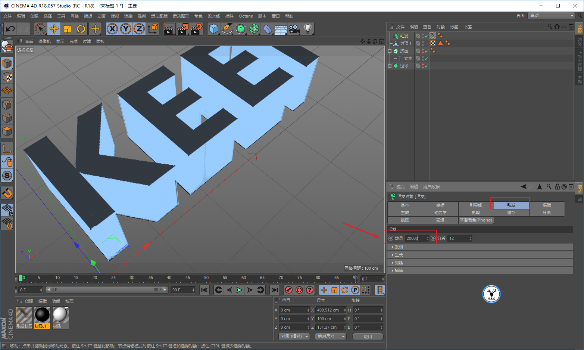Open the 运动图形 menu
This screenshot has width=584, height=350.
[x=181, y=16]
